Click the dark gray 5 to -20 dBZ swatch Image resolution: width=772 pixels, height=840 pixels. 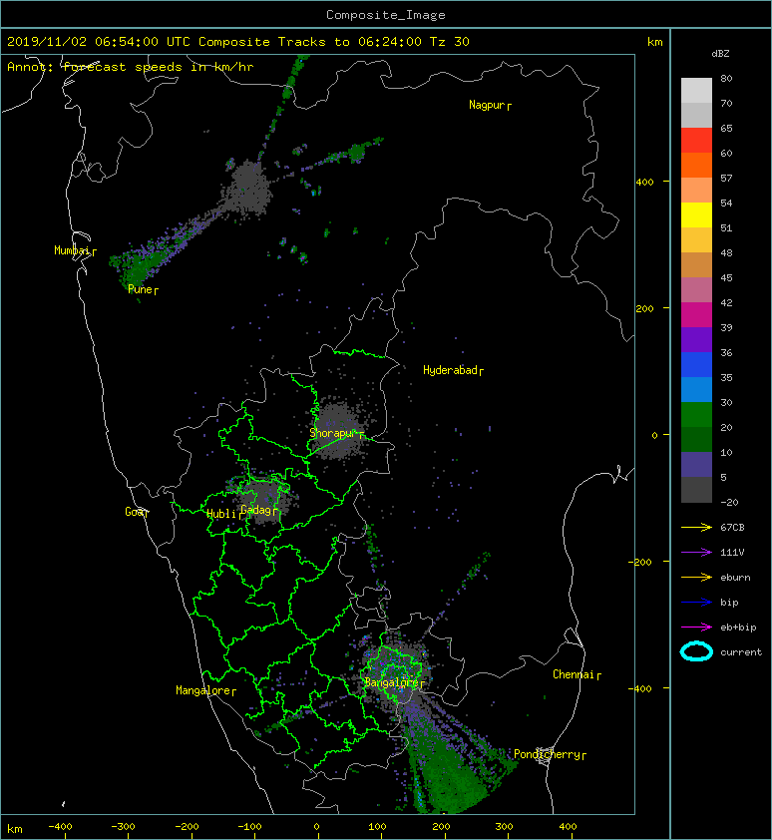[696, 489]
